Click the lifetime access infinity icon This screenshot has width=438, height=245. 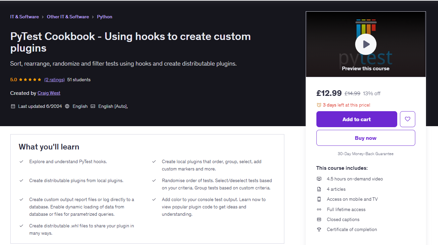coord(319,209)
